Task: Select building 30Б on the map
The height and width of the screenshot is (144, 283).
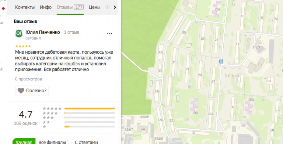Action: (160, 53)
